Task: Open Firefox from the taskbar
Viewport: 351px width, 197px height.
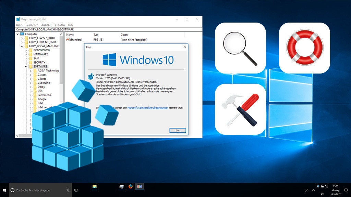Action: coord(131,186)
